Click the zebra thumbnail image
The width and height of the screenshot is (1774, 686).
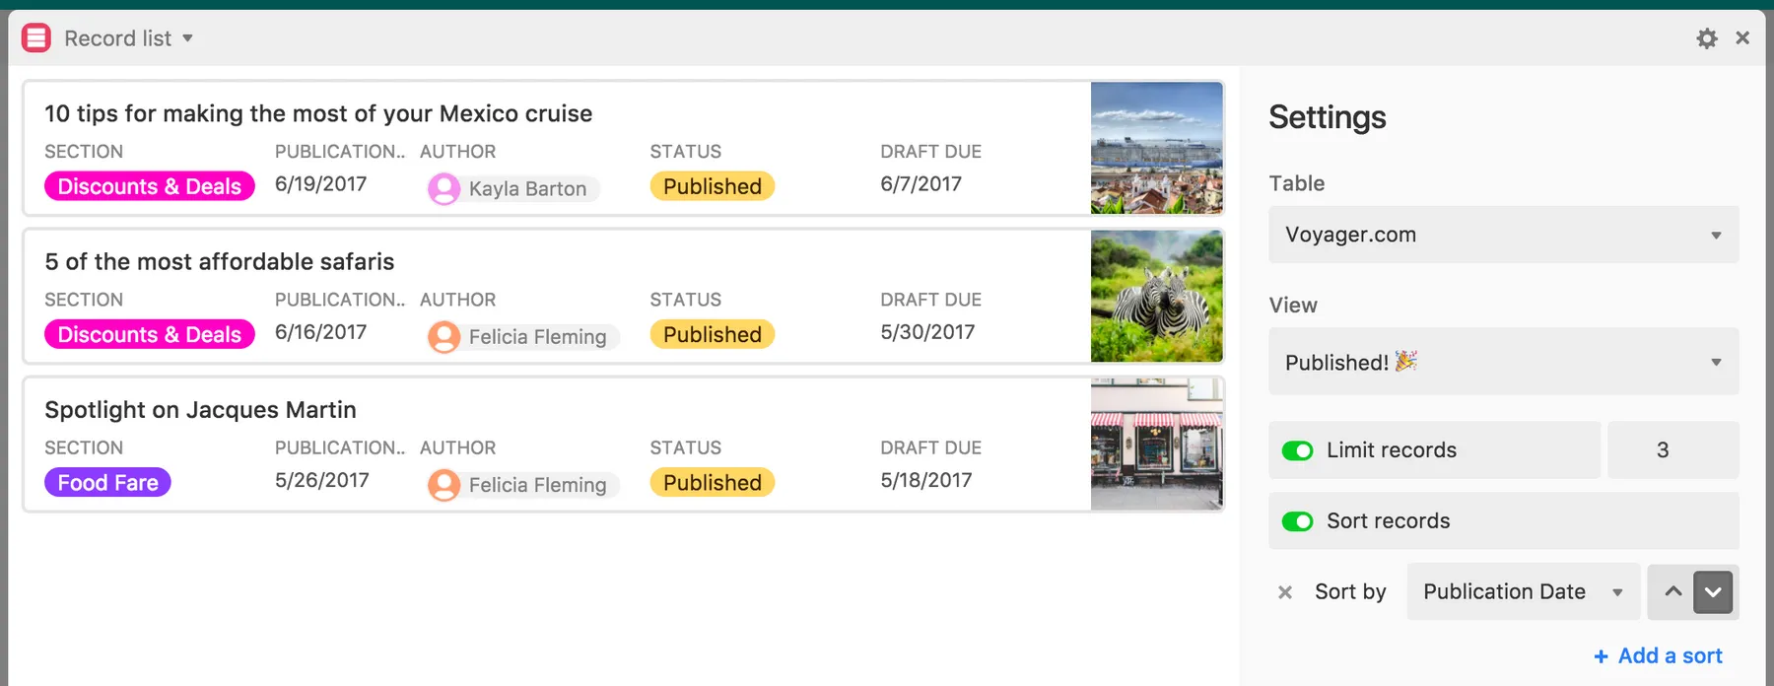pyautogui.click(x=1157, y=296)
